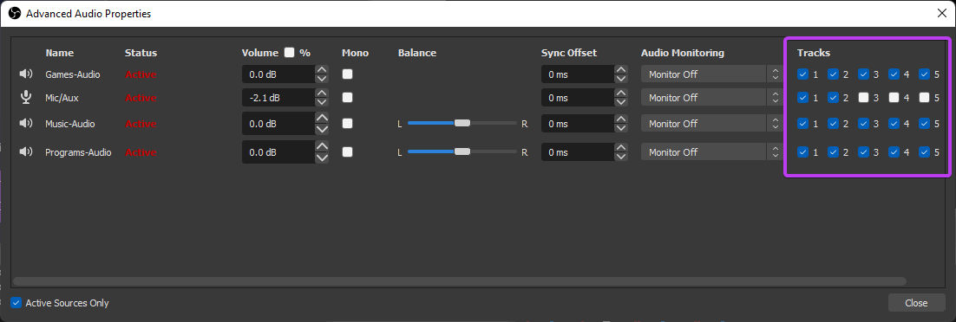Enable Mono for Music-Audio
The width and height of the screenshot is (956, 322).
pos(348,124)
